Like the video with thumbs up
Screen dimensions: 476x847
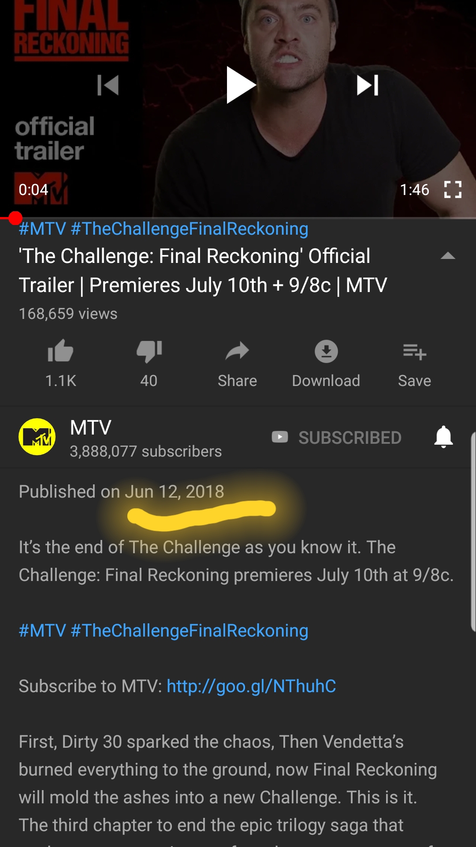(x=60, y=352)
